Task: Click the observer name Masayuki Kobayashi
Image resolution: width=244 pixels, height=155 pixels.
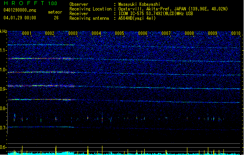Action: point(139,4)
